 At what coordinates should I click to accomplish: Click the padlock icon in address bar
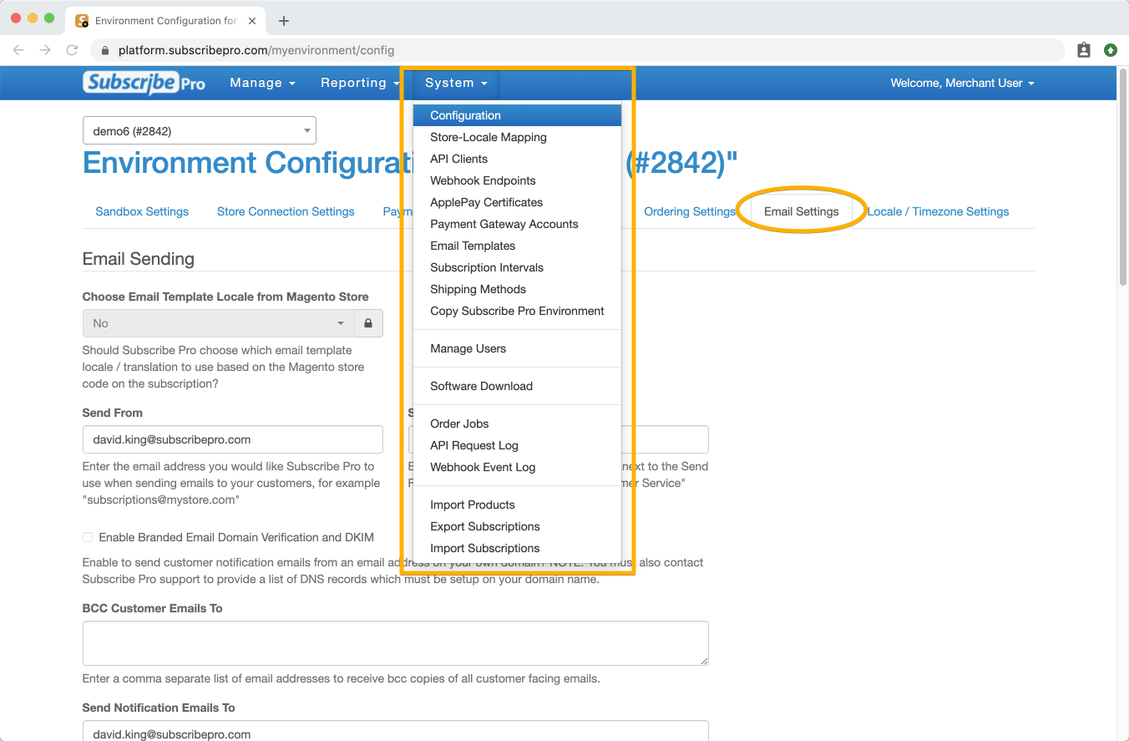[105, 50]
